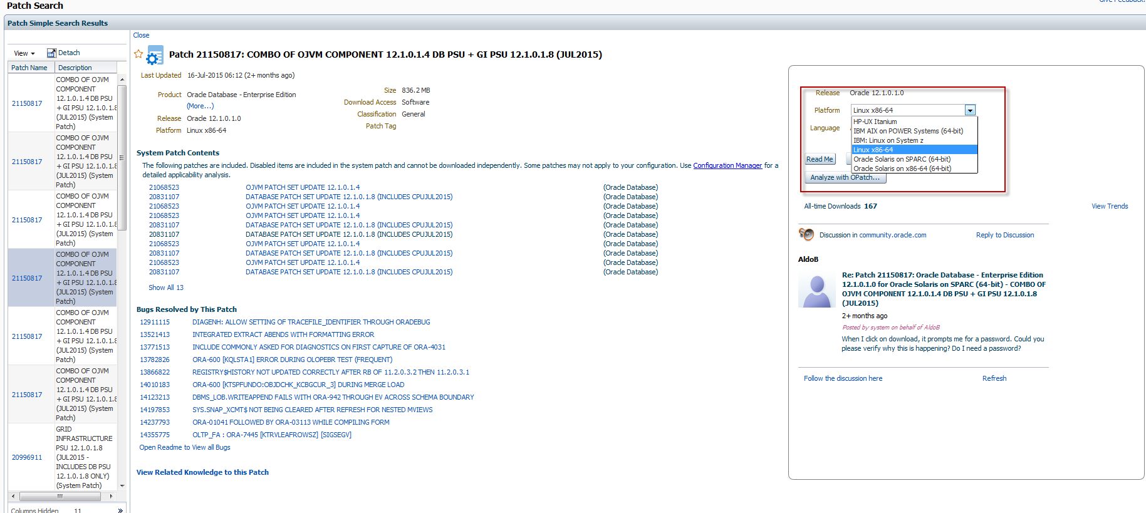Pick Oracle Solaris on SPARC (64-bit) platform
Image resolution: width=1146 pixels, height=513 pixels.
click(x=914, y=159)
